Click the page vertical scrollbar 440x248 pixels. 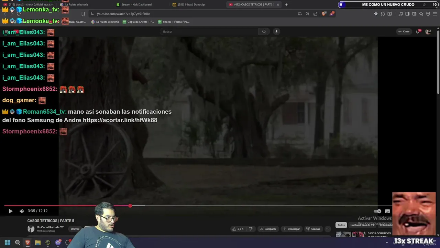(x=438, y=62)
